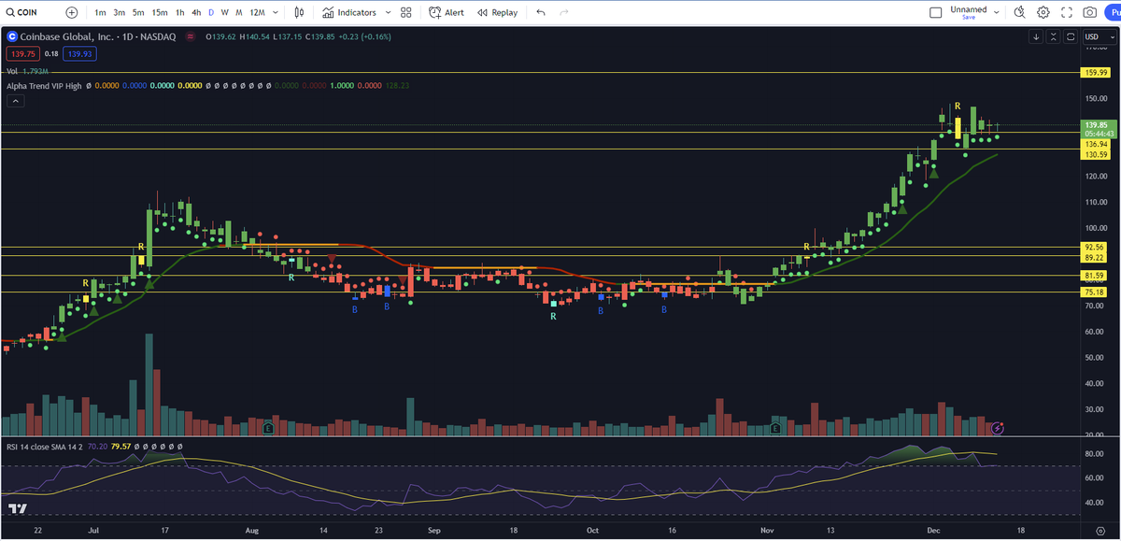Click the current price label 139.85

(1095, 124)
